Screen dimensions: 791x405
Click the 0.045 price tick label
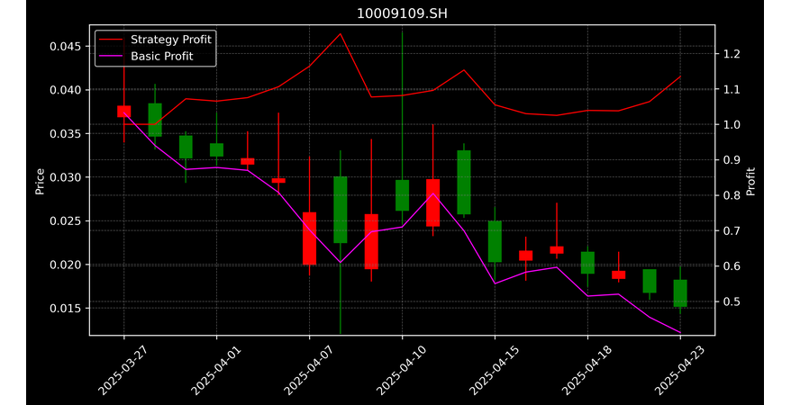click(x=65, y=46)
